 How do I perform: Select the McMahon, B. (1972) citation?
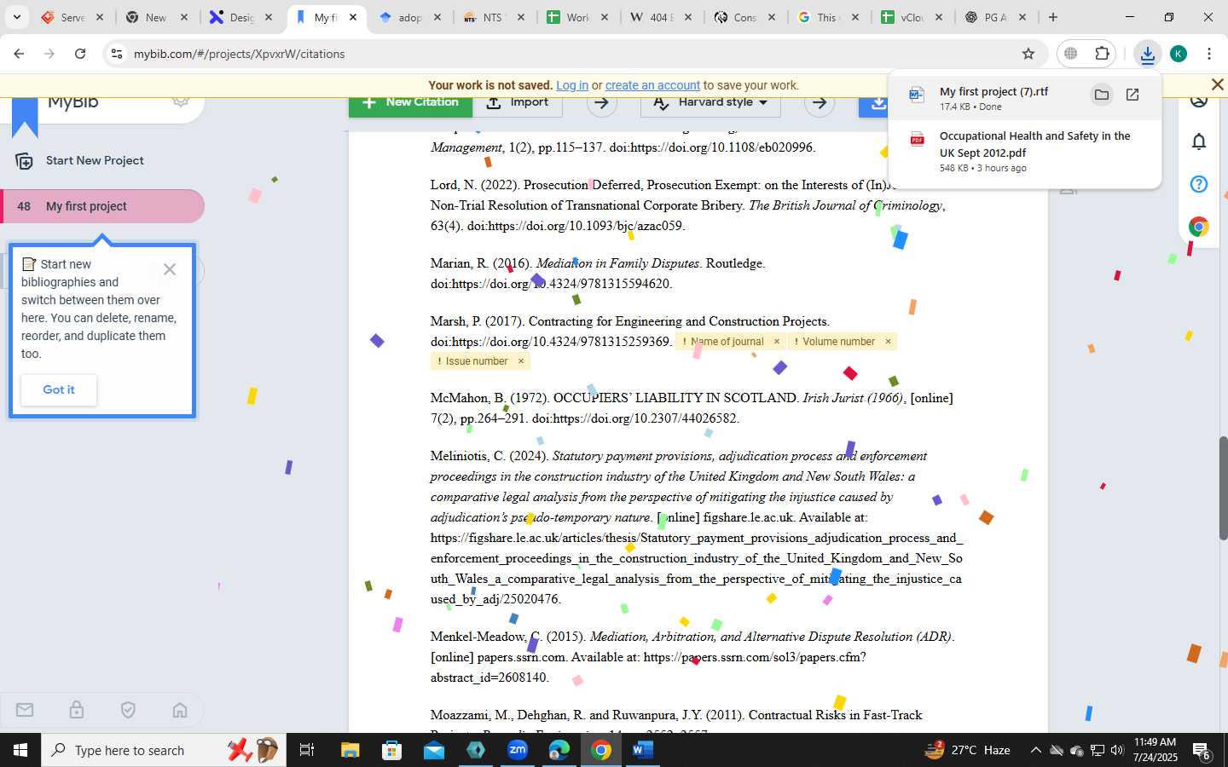[692, 408]
